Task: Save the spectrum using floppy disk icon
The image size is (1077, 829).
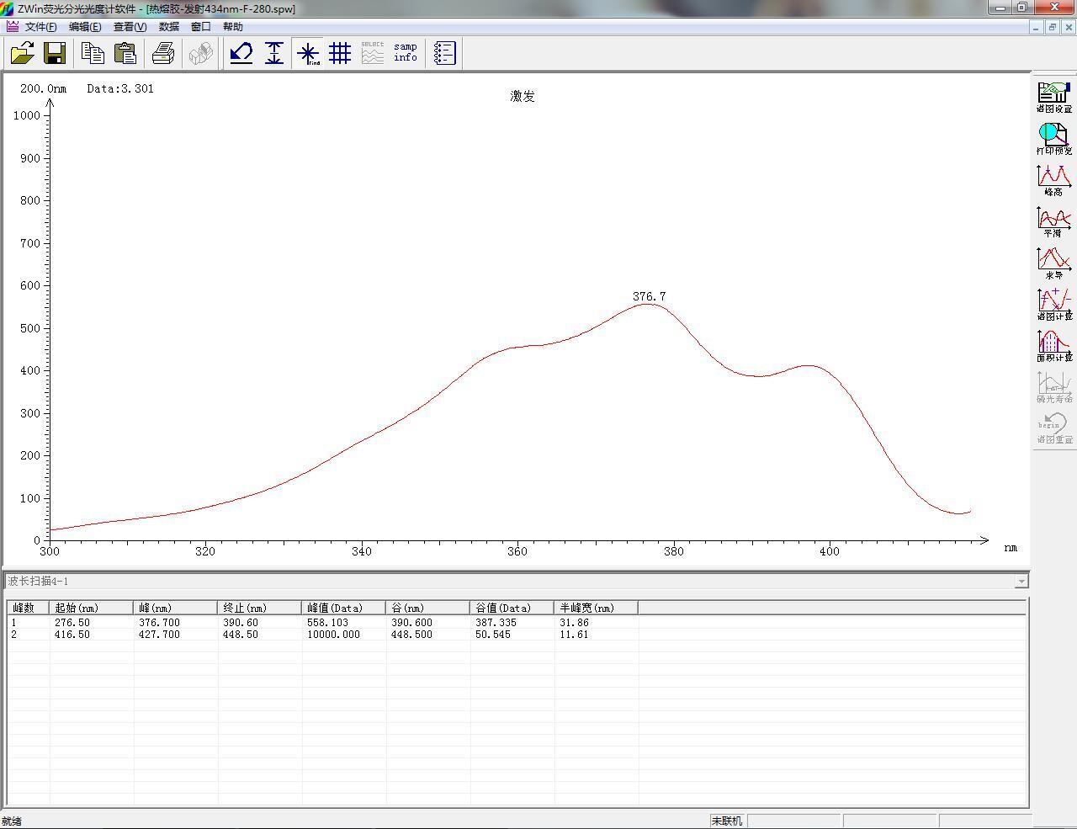Action: click(55, 53)
